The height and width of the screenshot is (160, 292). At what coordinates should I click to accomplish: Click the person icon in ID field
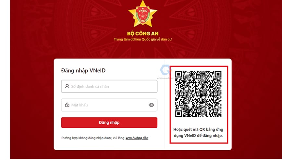pyautogui.click(x=67, y=86)
